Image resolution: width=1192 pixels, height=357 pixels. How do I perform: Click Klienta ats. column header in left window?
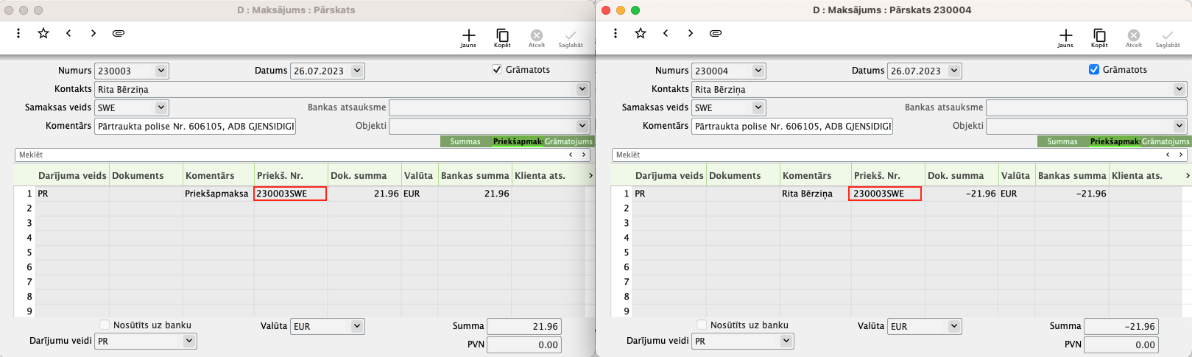(549, 175)
